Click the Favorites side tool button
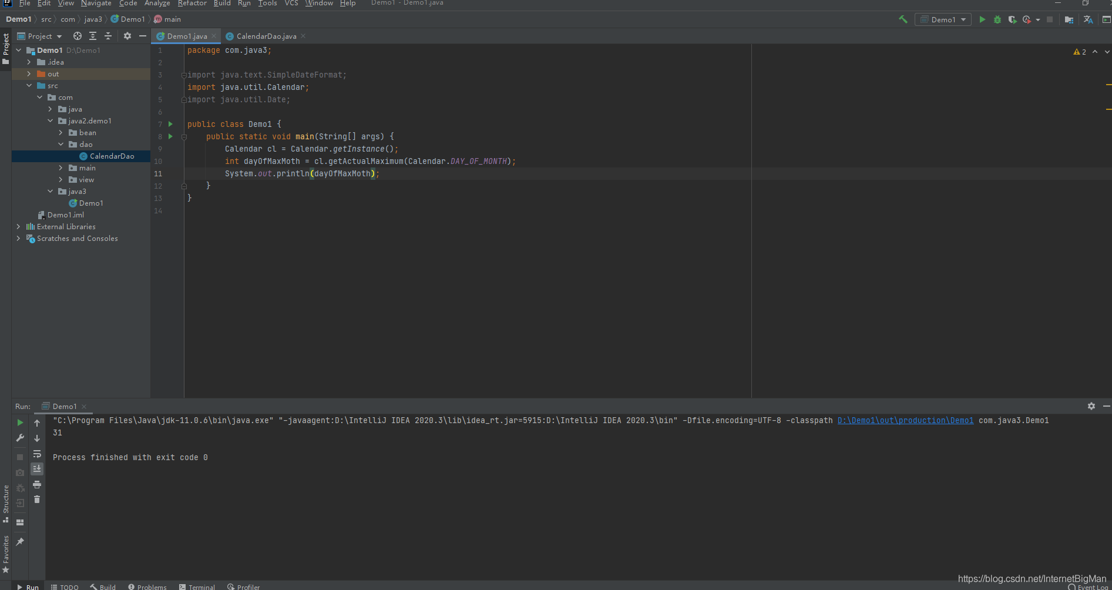1112x590 pixels. (x=6, y=555)
